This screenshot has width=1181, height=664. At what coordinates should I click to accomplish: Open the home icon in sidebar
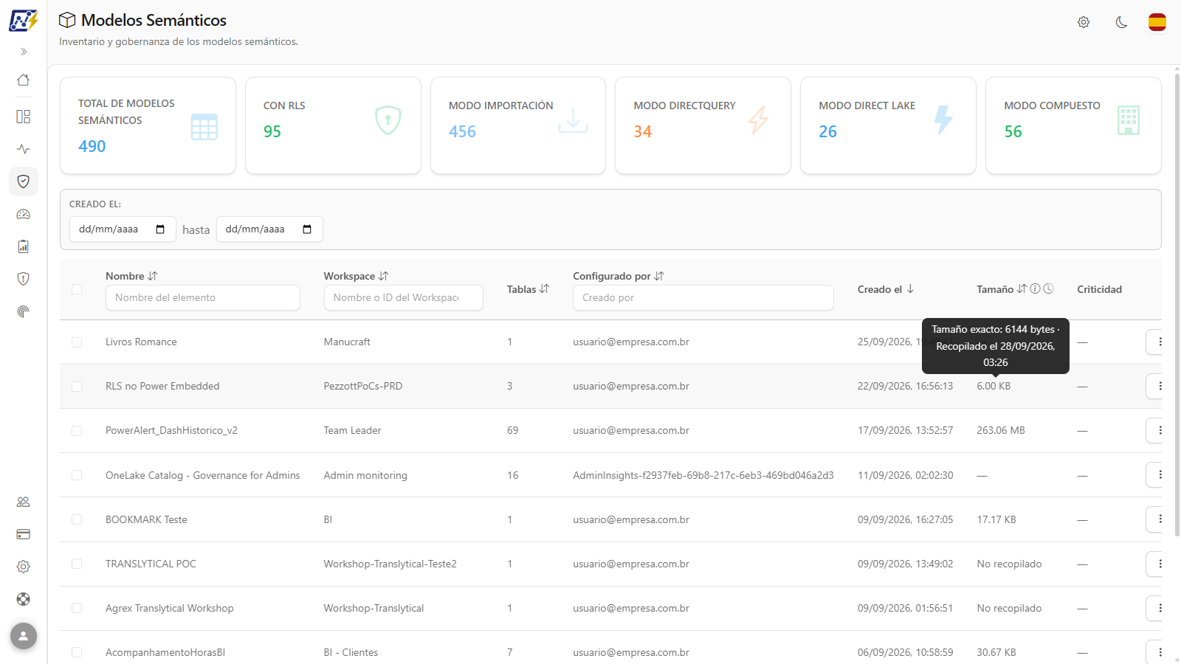(x=24, y=80)
